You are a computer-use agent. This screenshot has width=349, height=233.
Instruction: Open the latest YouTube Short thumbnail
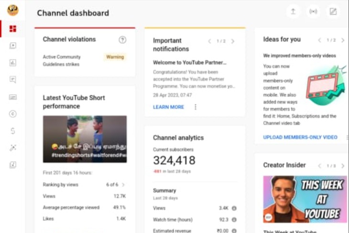click(85, 139)
